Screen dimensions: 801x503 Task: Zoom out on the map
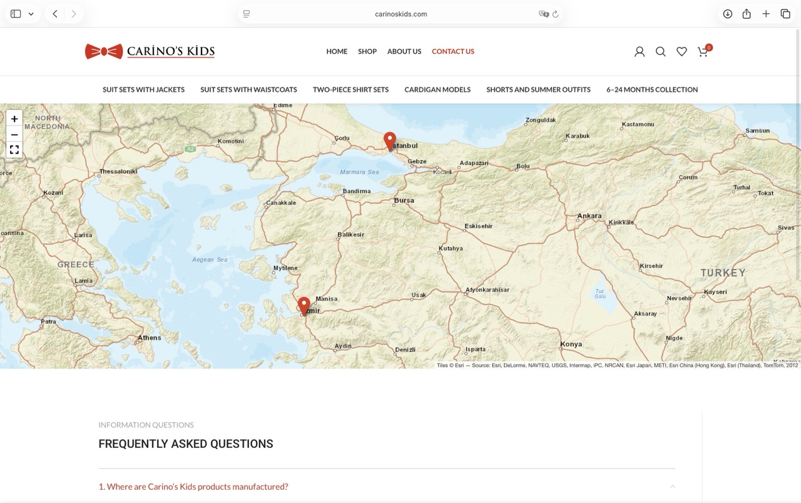click(14, 135)
